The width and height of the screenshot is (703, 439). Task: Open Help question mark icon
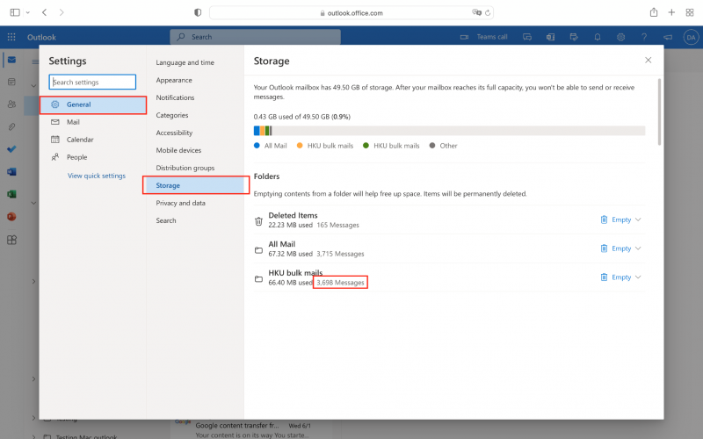pyautogui.click(x=644, y=37)
